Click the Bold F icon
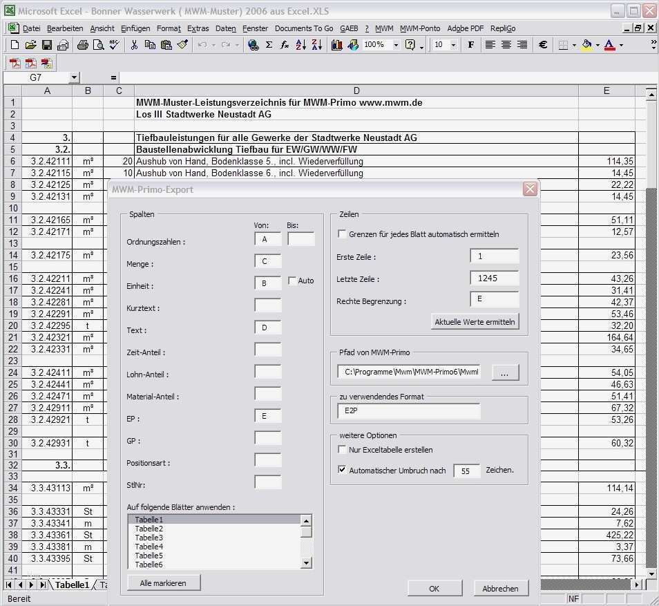Image resolution: width=659 pixels, height=606 pixels. (x=471, y=45)
